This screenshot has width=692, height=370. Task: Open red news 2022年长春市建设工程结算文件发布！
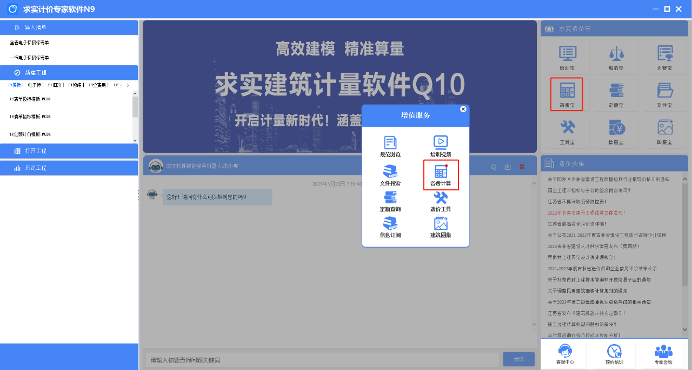(x=587, y=213)
